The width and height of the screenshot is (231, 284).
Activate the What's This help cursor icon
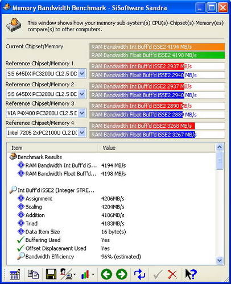coord(191,274)
